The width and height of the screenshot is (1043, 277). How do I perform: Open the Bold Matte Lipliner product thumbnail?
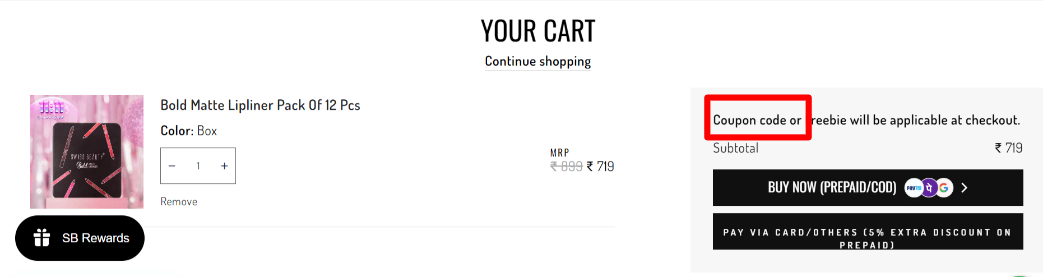pyautogui.click(x=87, y=151)
